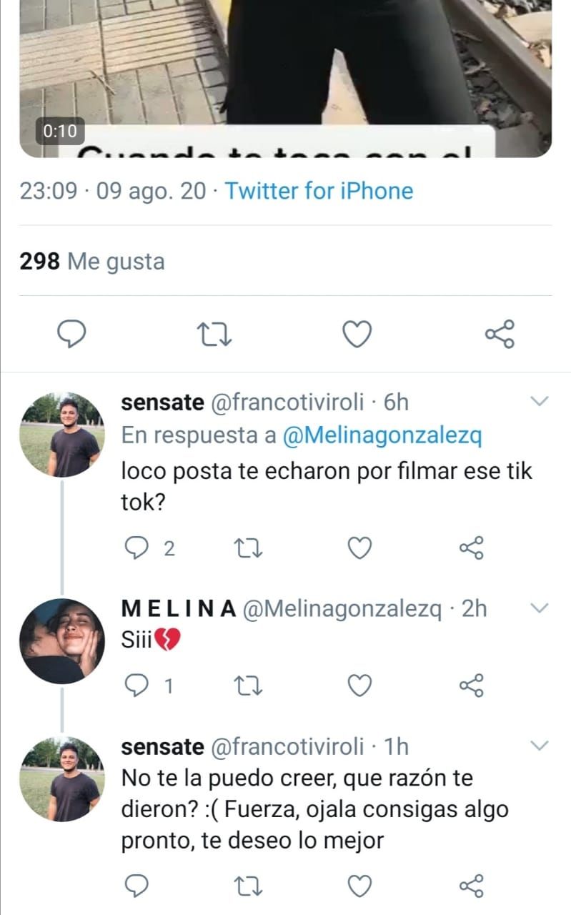Screen dimensions: 571x915
Task: Share the main tweet
Action: coord(500,334)
